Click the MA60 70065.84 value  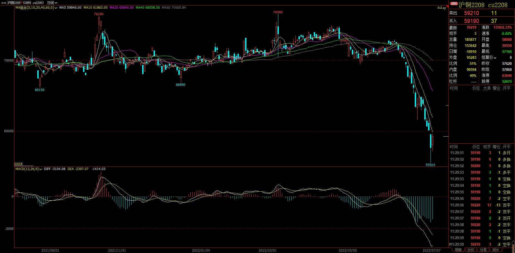[x=174, y=8]
